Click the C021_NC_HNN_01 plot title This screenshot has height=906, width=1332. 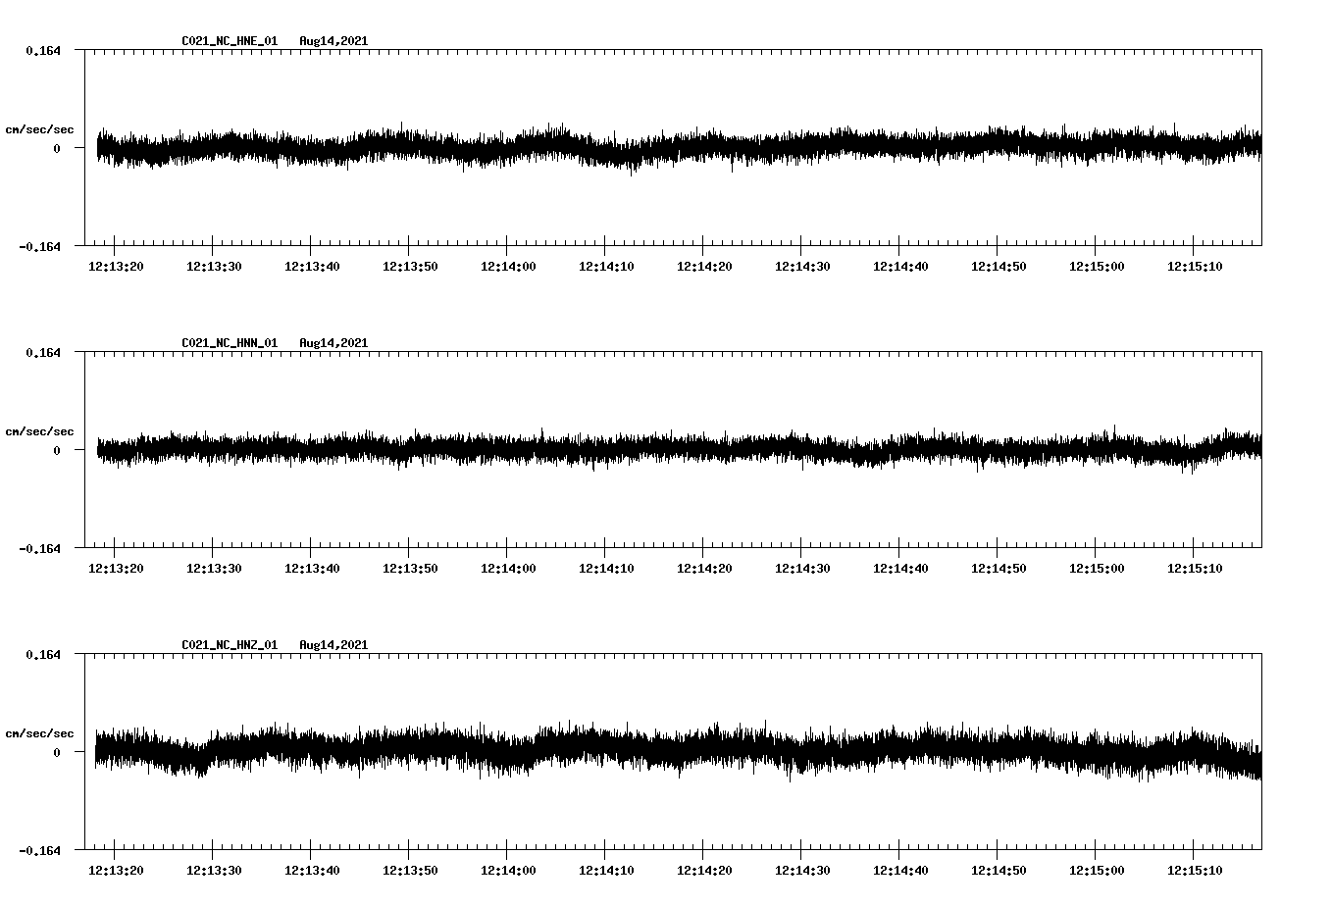pos(230,343)
